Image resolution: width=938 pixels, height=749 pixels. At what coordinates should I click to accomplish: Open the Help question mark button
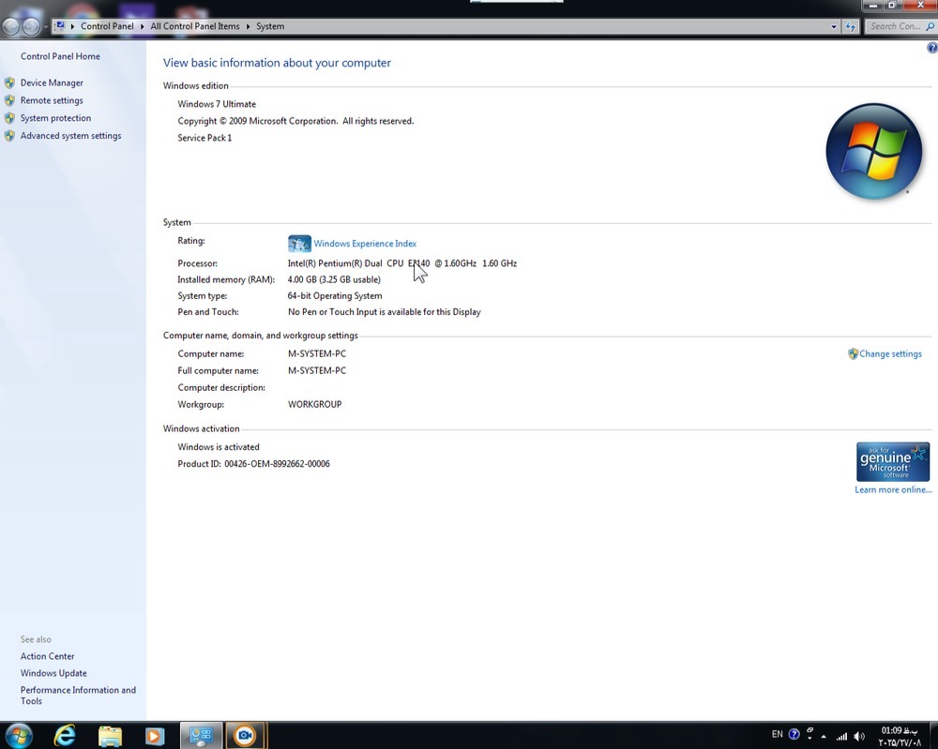[932, 48]
